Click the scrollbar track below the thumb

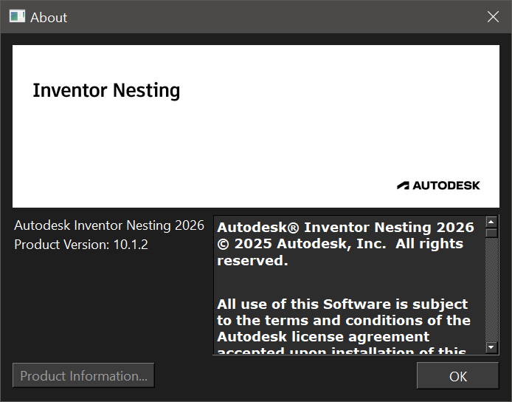(491, 290)
